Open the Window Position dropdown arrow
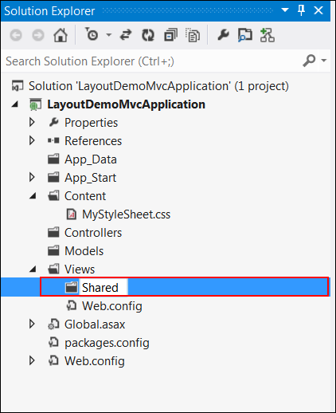The height and width of the screenshot is (413, 336). coord(285,10)
